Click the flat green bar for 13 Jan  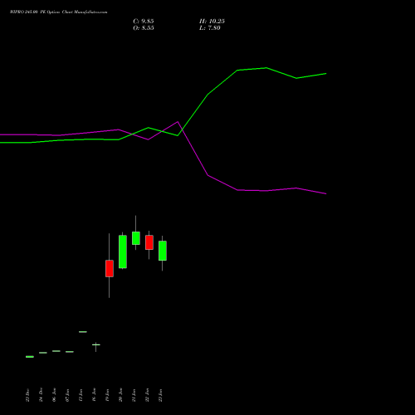coord(83,332)
